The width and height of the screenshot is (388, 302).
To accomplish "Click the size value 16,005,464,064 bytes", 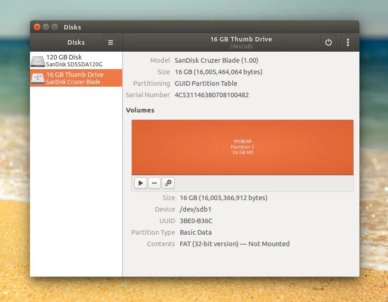I will tap(218, 72).
